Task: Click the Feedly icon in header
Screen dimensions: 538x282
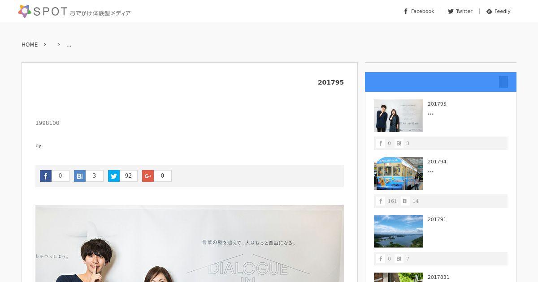Action: click(489, 11)
